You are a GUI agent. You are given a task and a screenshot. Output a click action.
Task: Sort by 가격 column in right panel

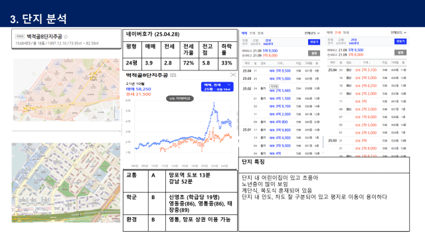[x=367, y=62]
